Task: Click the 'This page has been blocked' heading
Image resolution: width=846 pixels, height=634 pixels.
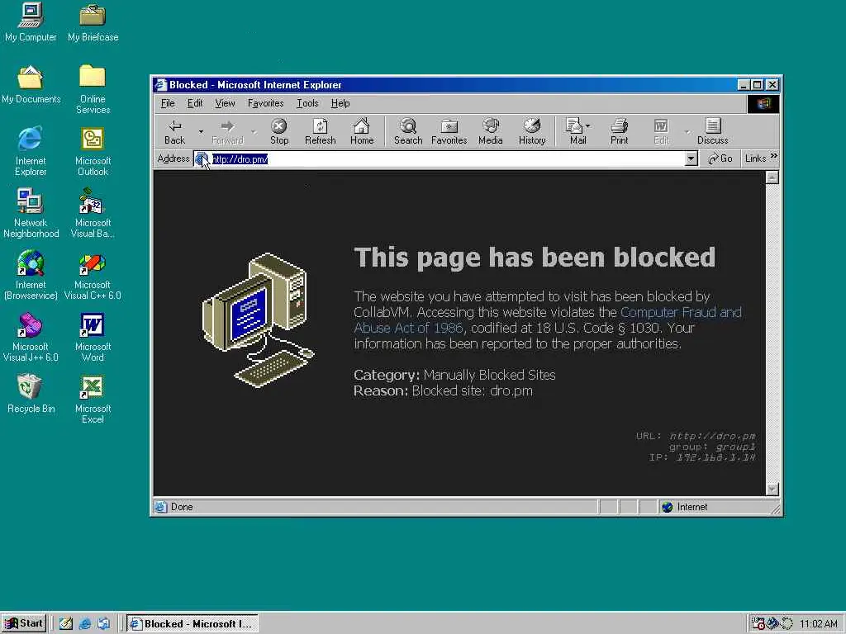Action: [x=535, y=258]
